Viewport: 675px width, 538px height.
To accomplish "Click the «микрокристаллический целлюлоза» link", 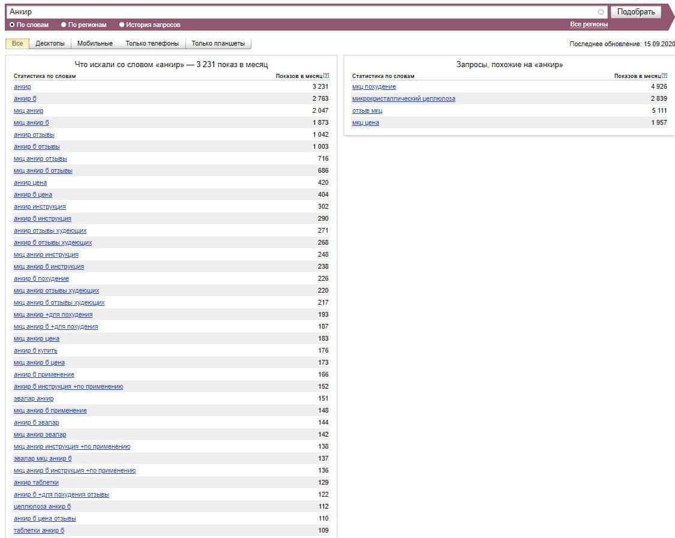I will [x=403, y=99].
